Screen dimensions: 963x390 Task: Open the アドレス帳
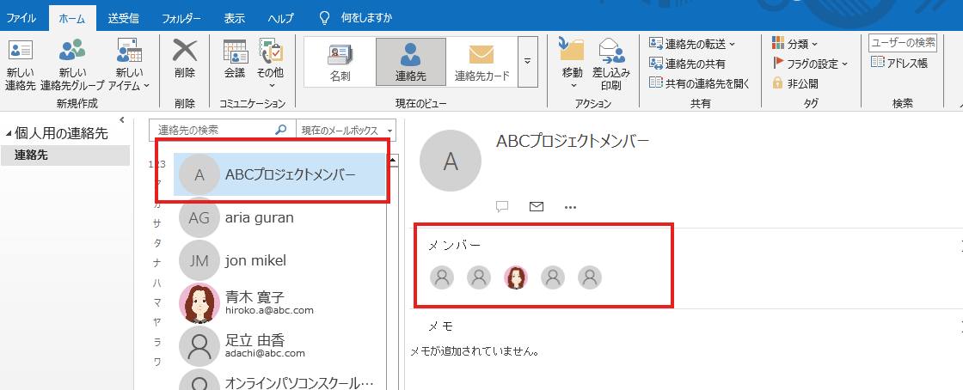point(899,64)
